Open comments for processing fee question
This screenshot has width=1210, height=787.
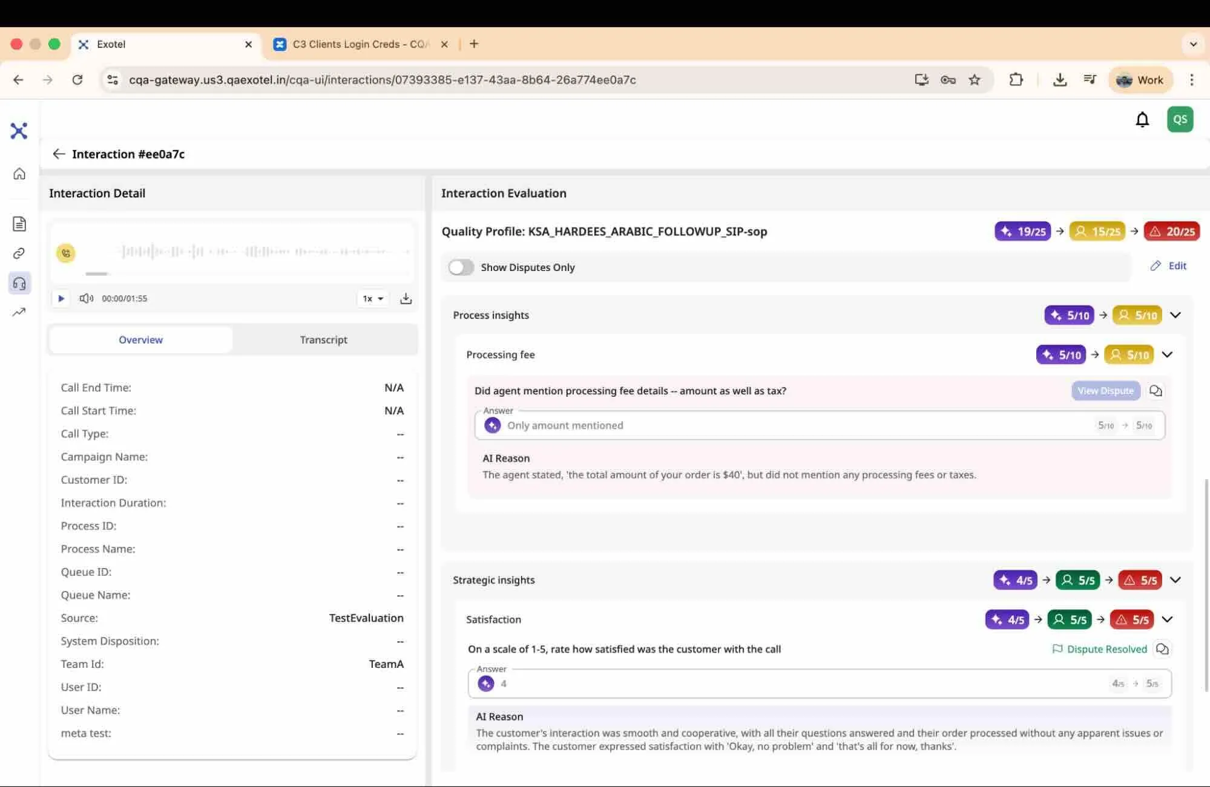click(x=1156, y=391)
